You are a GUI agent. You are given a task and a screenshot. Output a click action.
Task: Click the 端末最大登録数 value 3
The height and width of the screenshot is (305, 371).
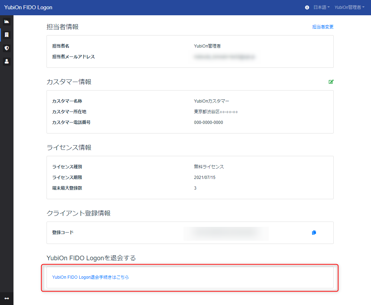[195, 188]
